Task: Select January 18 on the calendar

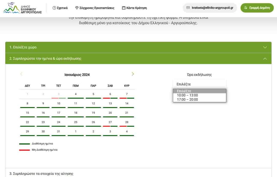Action: (76, 113)
